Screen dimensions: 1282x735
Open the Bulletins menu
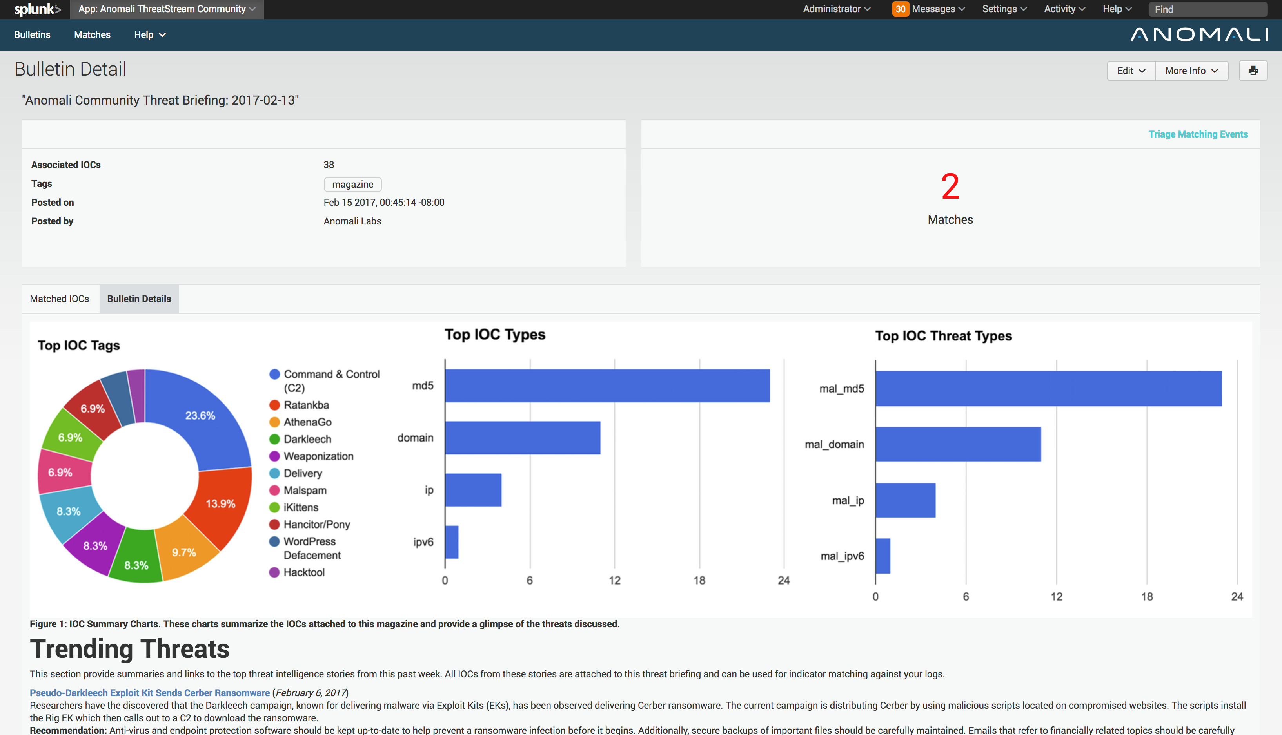[32, 34]
